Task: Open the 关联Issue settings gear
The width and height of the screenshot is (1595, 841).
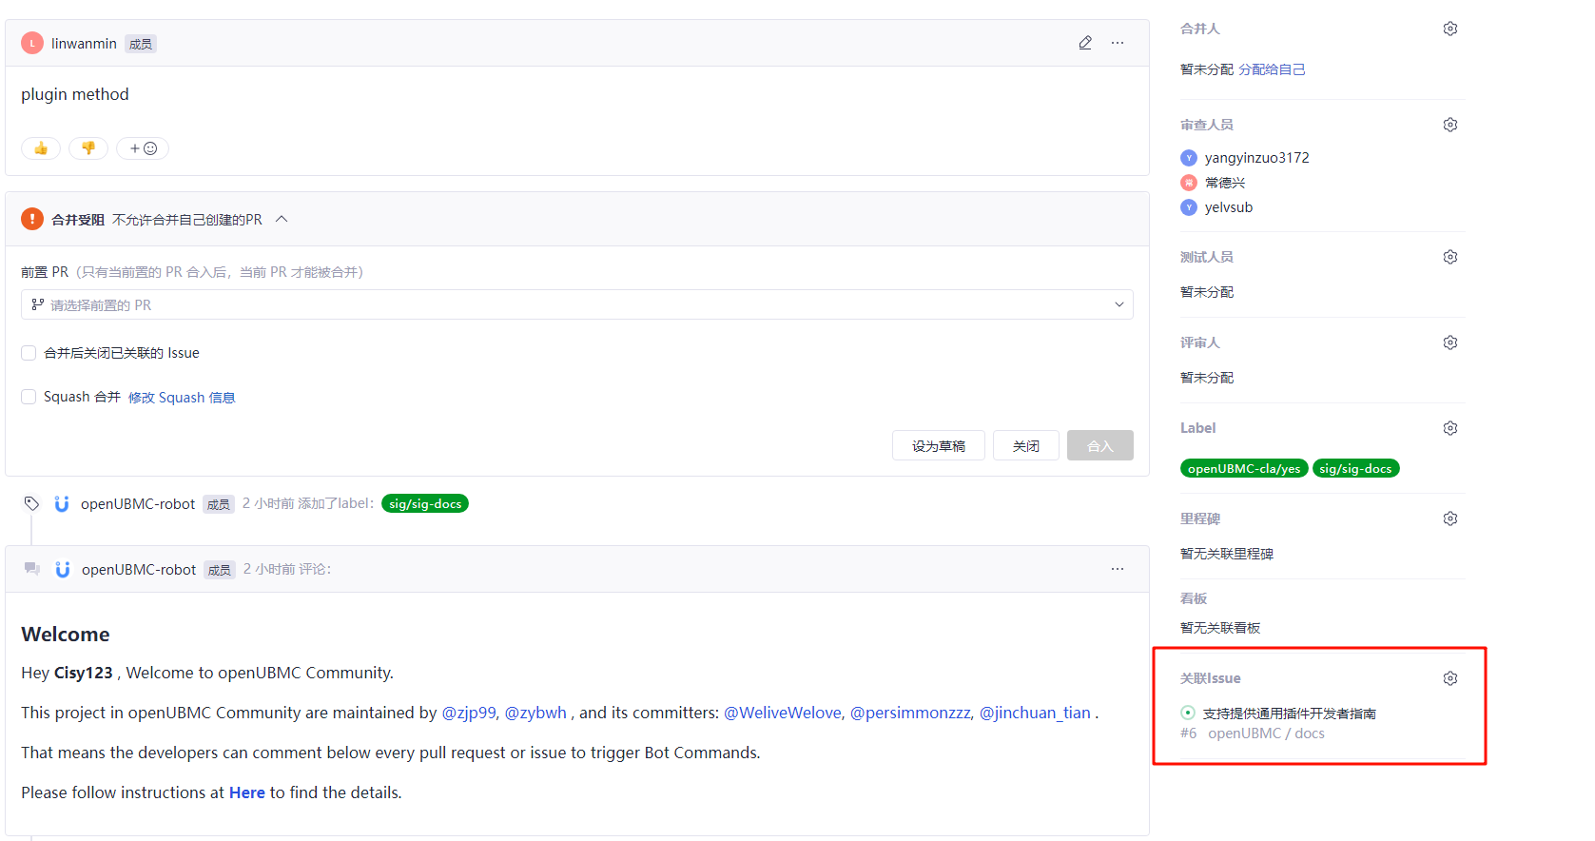Action: (x=1450, y=678)
